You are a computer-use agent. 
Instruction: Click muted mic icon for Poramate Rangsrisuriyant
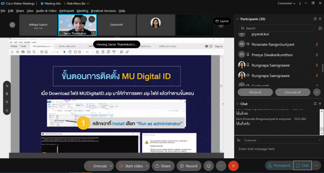click(317, 45)
